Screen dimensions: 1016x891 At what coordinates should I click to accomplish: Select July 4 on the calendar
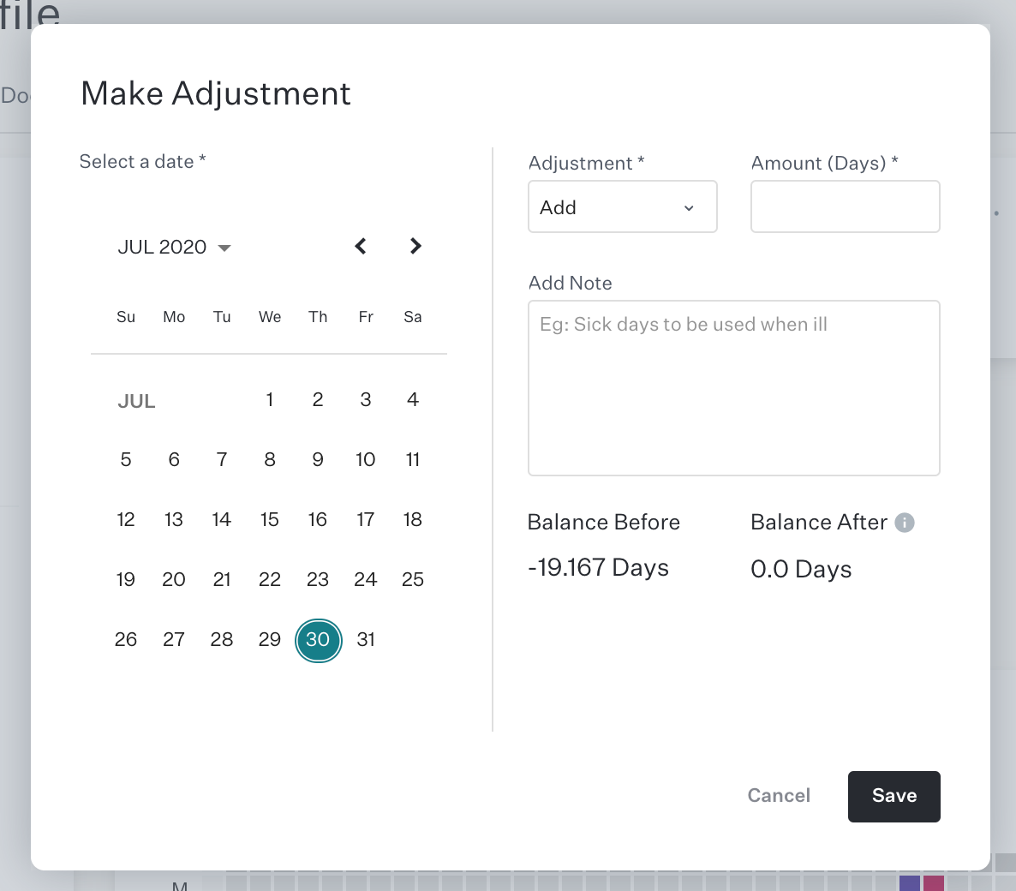point(413,400)
